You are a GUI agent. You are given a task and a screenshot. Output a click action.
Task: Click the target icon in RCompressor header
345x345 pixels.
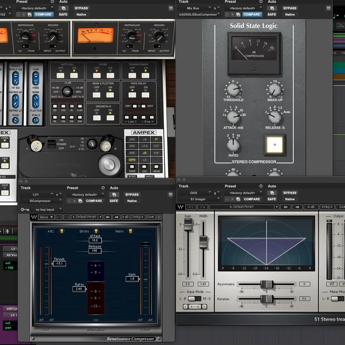point(170,194)
